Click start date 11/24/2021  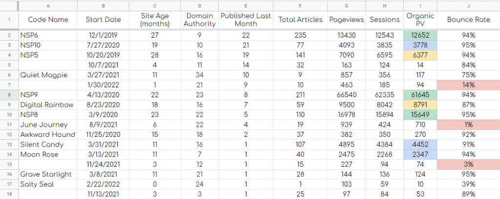tap(103, 164)
